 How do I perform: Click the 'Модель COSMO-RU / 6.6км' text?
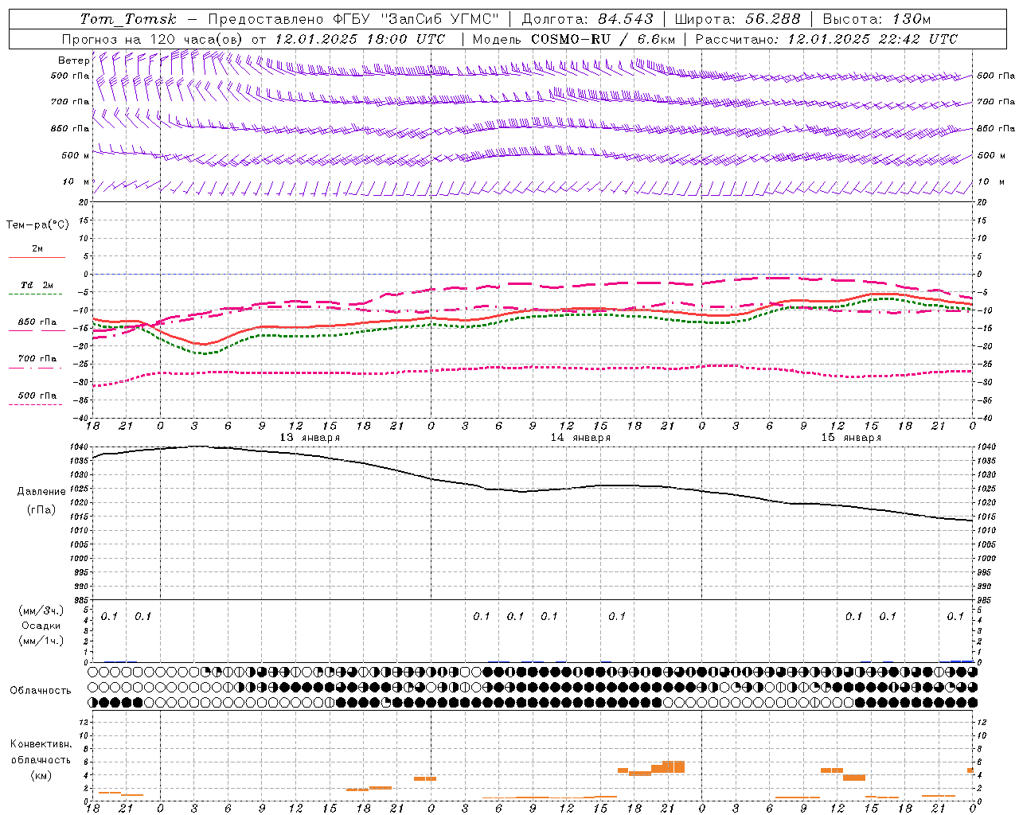click(x=573, y=39)
